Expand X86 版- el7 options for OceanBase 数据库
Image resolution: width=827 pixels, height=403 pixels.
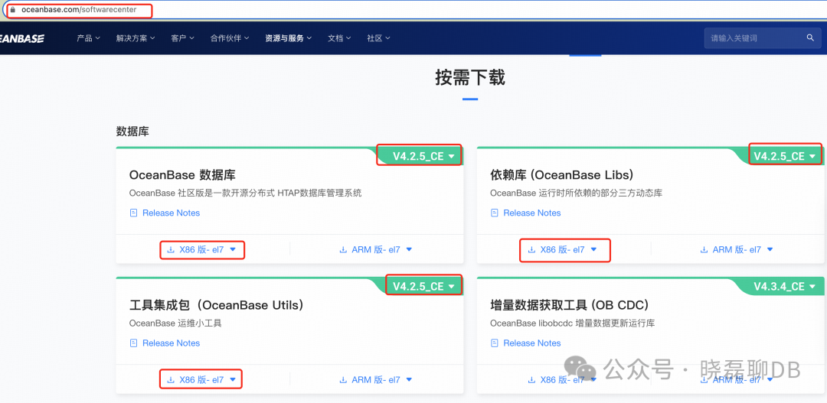pos(233,250)
